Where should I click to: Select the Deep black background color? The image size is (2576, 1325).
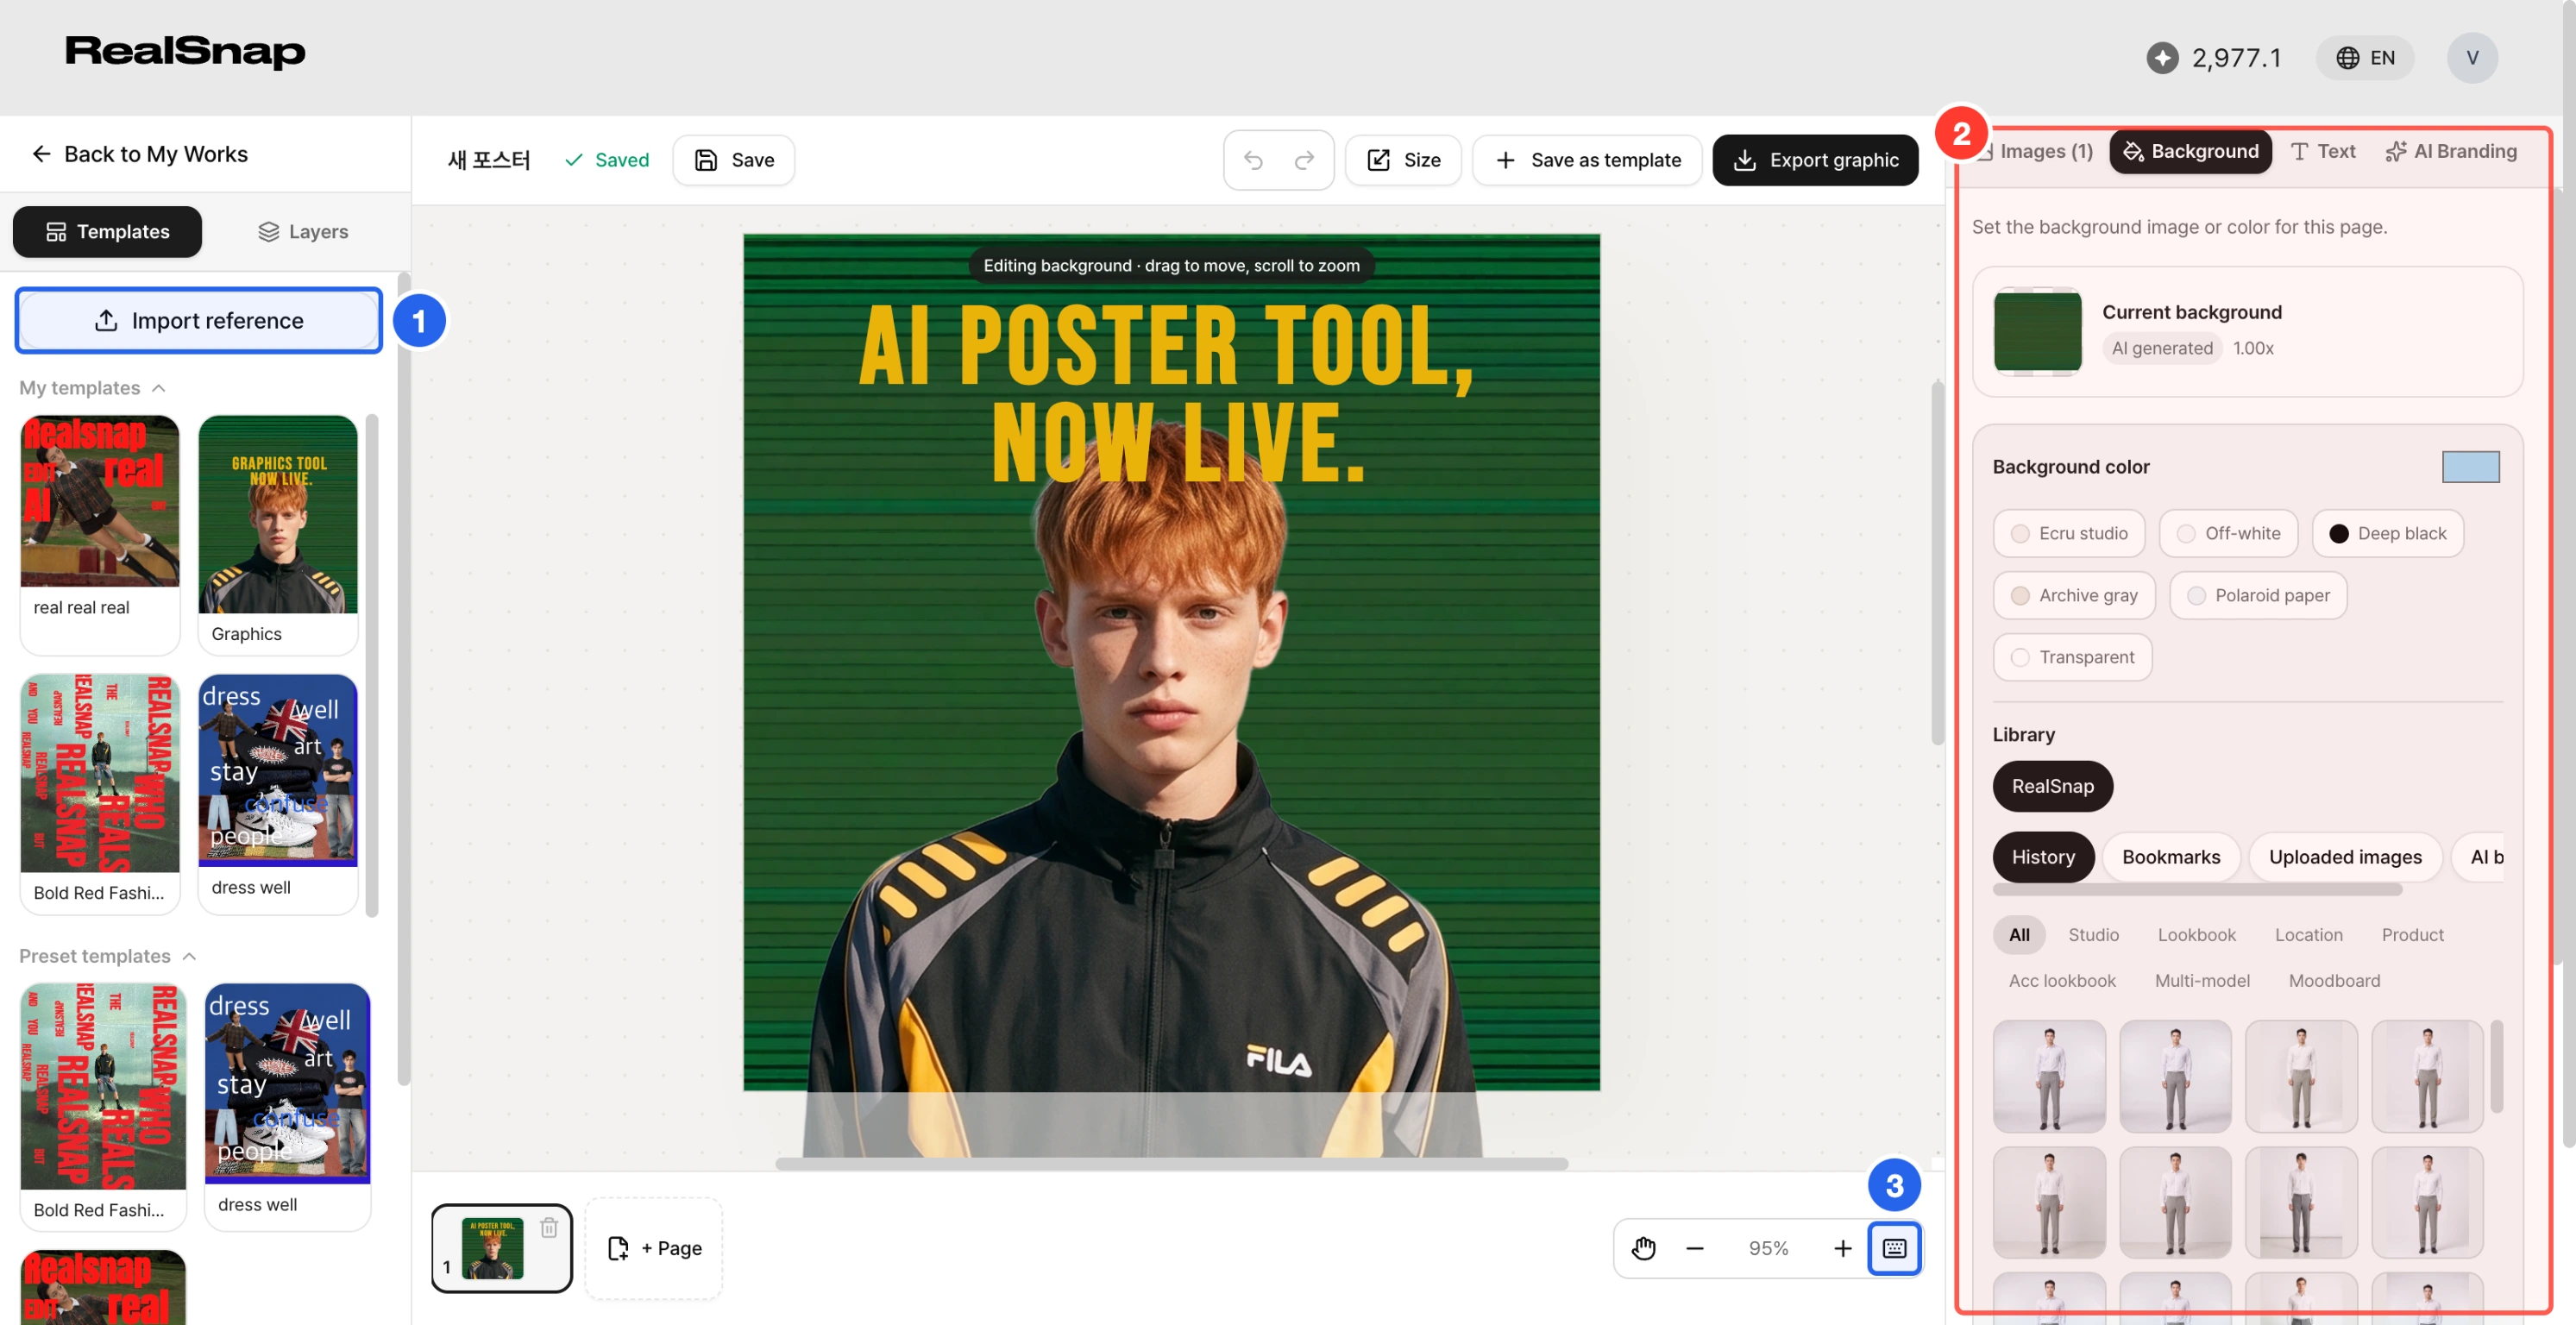(2387, 533)
